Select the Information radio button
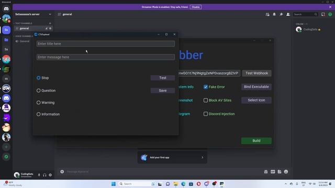The width and height of the screenshot is (335, 188). pyautogui.click(x=38, y=114)
